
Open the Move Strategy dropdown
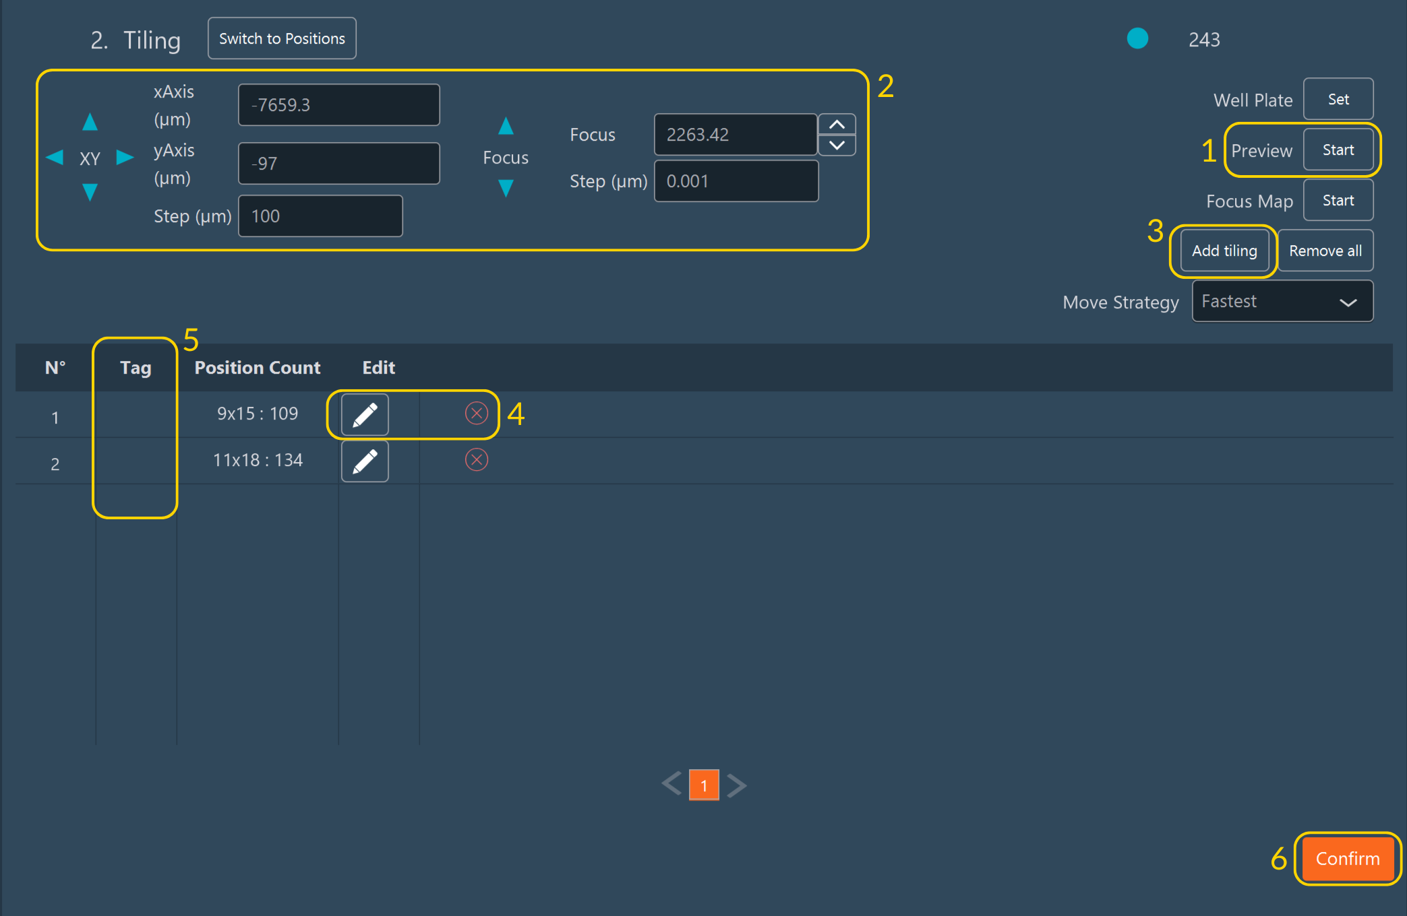1282,301
